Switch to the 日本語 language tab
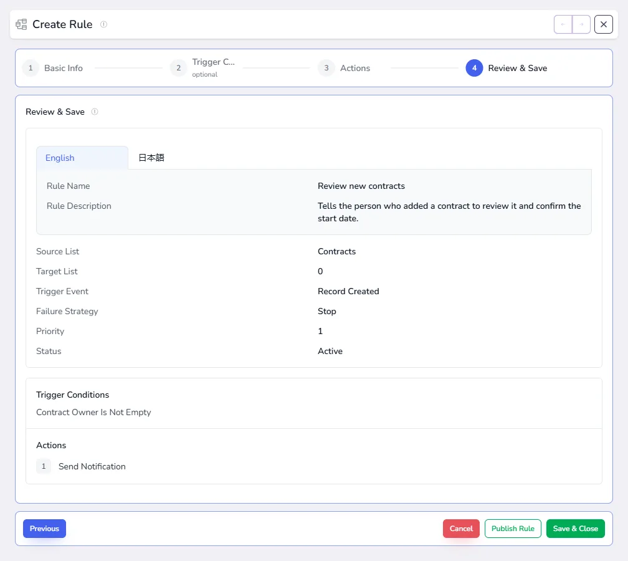Image resolution: width=628 pixels, height=561 pixels. [x=151, y=158]
